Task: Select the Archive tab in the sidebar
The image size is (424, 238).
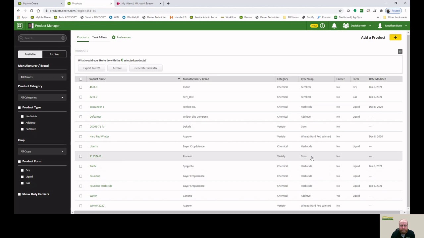Action: pyautogui.click(x=54, y=54)
